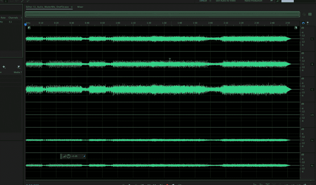The height and width of the screenshot is (185, 316).
Task: Toggle the Ls channel enable button
Action: pyautogui.click(x=312, y=140)
